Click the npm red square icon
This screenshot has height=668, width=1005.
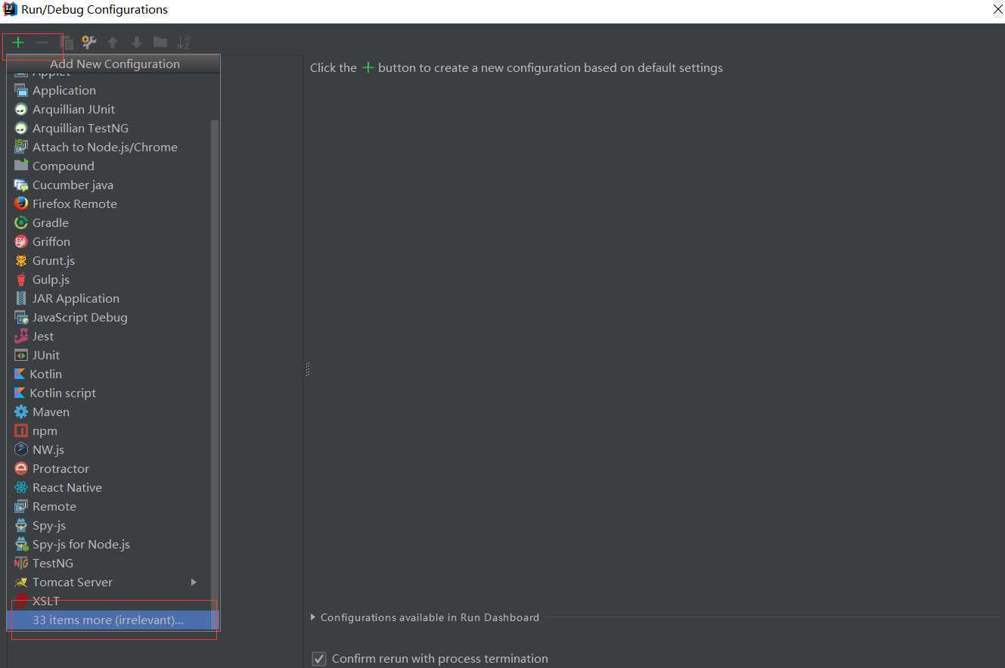coord(21,430)
